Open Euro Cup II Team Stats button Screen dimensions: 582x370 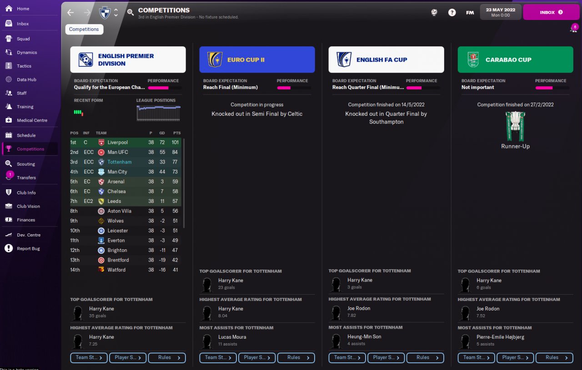pyautogui.click(x=218, y=358)
